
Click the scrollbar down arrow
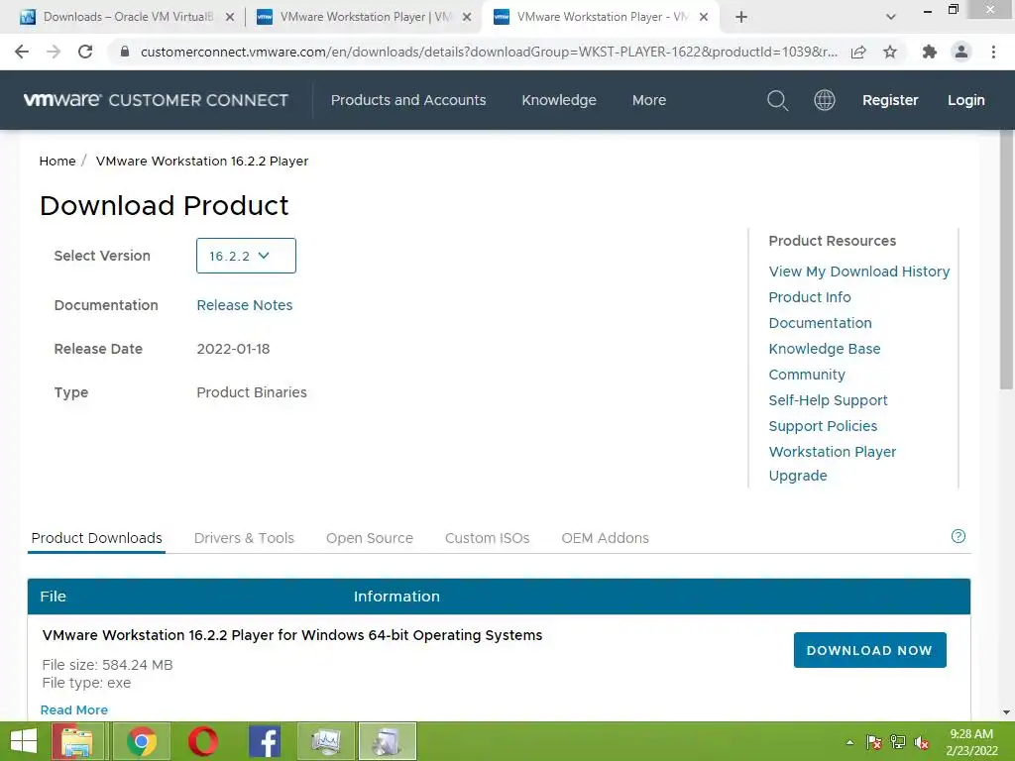1007,713
